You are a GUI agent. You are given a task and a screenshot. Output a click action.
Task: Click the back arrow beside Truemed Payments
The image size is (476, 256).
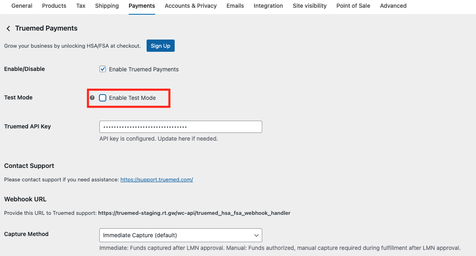(x=8, y=28)
